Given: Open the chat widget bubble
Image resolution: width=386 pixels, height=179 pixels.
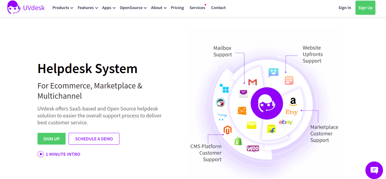Looking at the screenshot, I should [x=374, y=170].
